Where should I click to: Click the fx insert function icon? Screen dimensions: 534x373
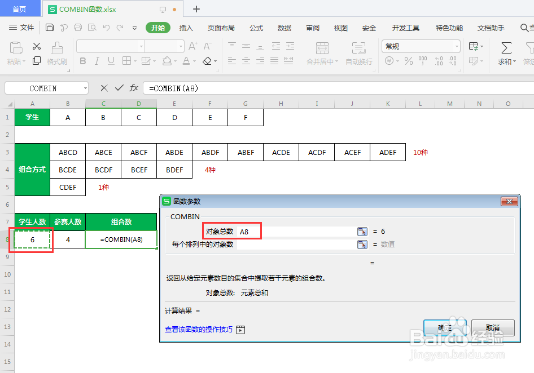click(134, 88)
